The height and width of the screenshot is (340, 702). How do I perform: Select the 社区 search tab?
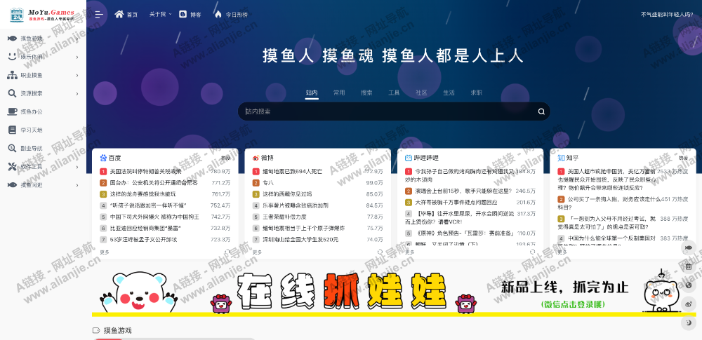pos(421,93)
